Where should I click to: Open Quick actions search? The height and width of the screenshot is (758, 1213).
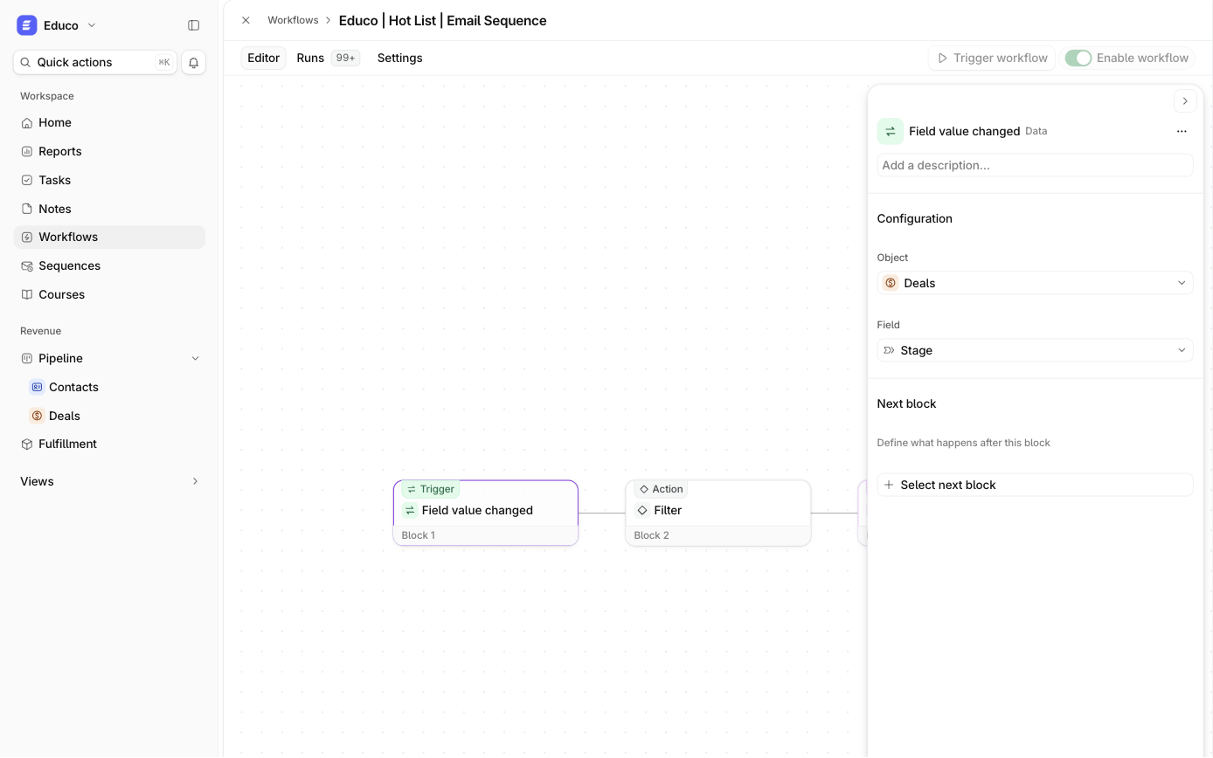click(x=95, y=62)
